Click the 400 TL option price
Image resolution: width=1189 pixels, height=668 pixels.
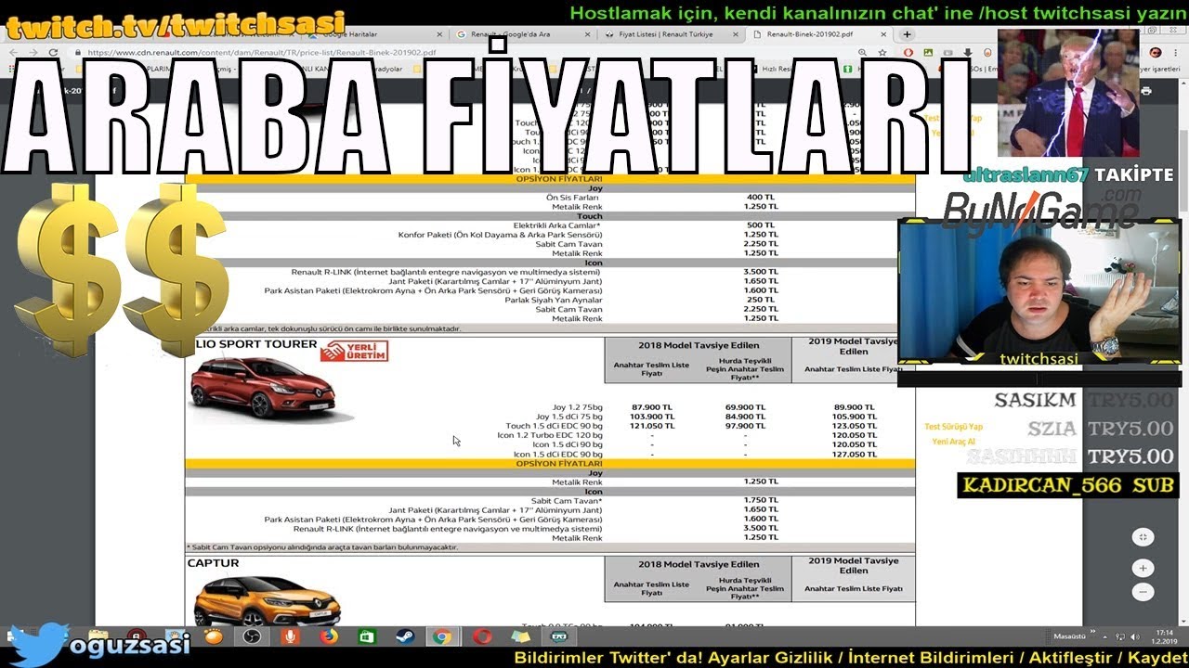[x=761, y=198]
